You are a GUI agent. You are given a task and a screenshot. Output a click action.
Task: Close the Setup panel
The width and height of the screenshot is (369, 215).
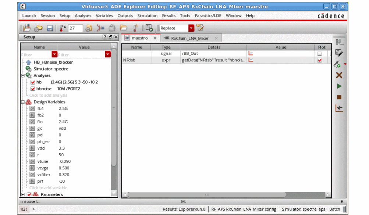point(116,37)
